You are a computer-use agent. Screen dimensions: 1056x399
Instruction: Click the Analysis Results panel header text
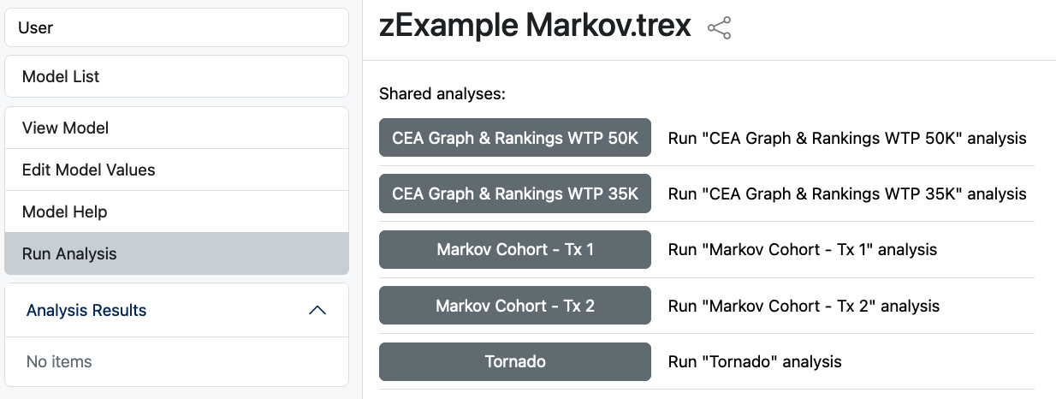[x=86, y=310]
